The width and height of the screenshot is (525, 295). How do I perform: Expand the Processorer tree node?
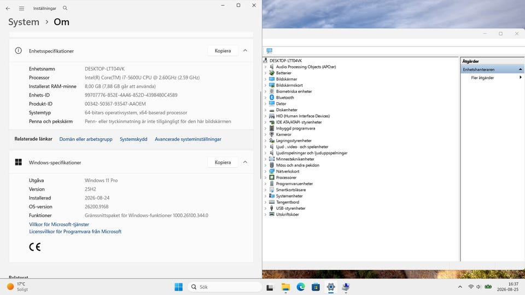point(266,178)
